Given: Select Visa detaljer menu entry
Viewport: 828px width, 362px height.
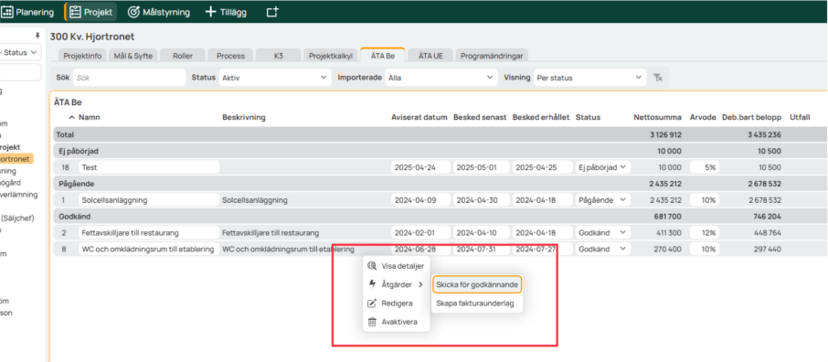Looking at the screenshot, I should pyautogui.click(x=396, y=266).
